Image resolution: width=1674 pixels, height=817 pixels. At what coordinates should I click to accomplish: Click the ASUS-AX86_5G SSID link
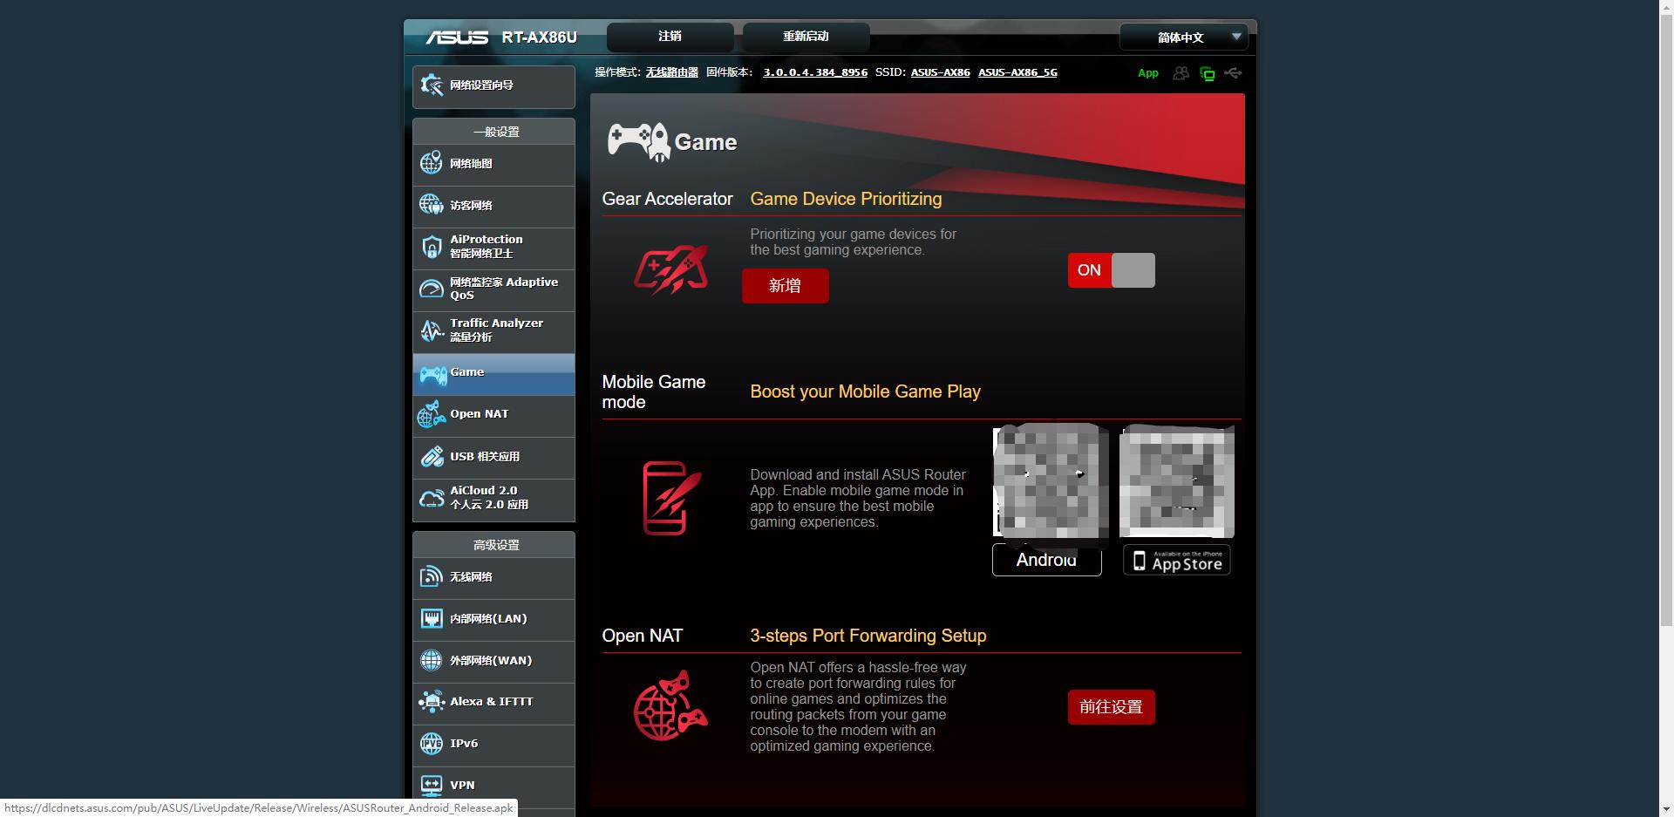(1017, 72)
